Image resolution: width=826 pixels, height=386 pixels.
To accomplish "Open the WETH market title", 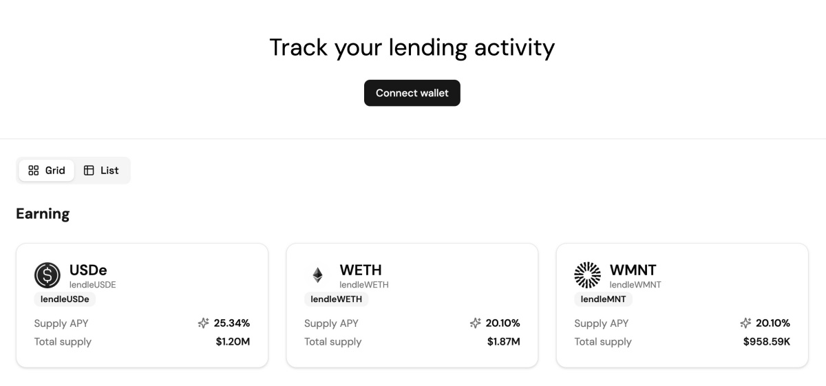I will click(361, 270).
